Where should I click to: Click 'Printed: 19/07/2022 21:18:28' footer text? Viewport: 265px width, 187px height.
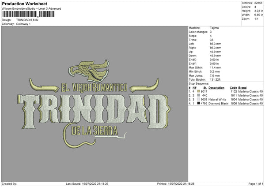176,183
